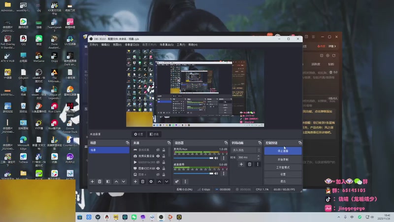Toggle visibility of 视频采集设备 source
Image resolution: width=394 pixels, height=222 pixels.
158,156
